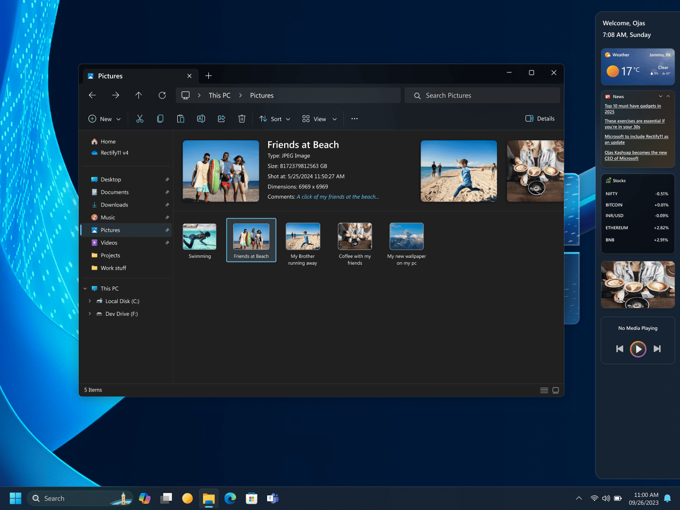Click the Paste clipboard icon
This screenshot has width=680, height=510.
tap(181, 119)
